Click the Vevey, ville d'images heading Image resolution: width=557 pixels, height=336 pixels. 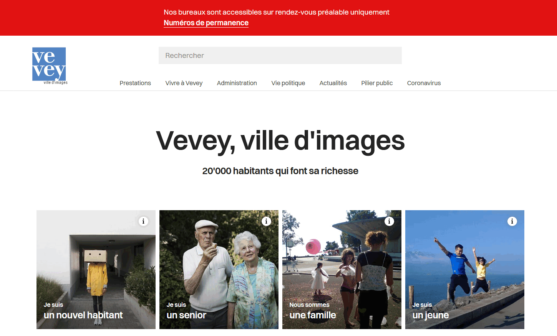click(280, 141)
